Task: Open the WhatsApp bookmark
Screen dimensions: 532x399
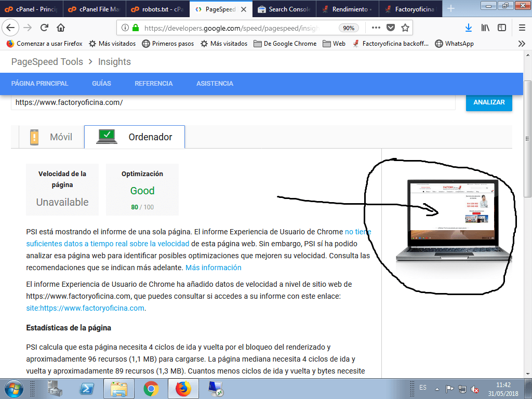Action: coord(454,44)
